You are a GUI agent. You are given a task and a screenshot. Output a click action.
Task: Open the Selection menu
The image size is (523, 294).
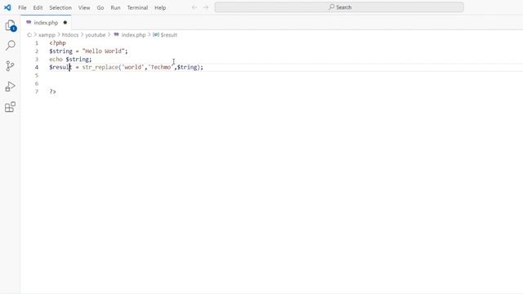[60, 7]
